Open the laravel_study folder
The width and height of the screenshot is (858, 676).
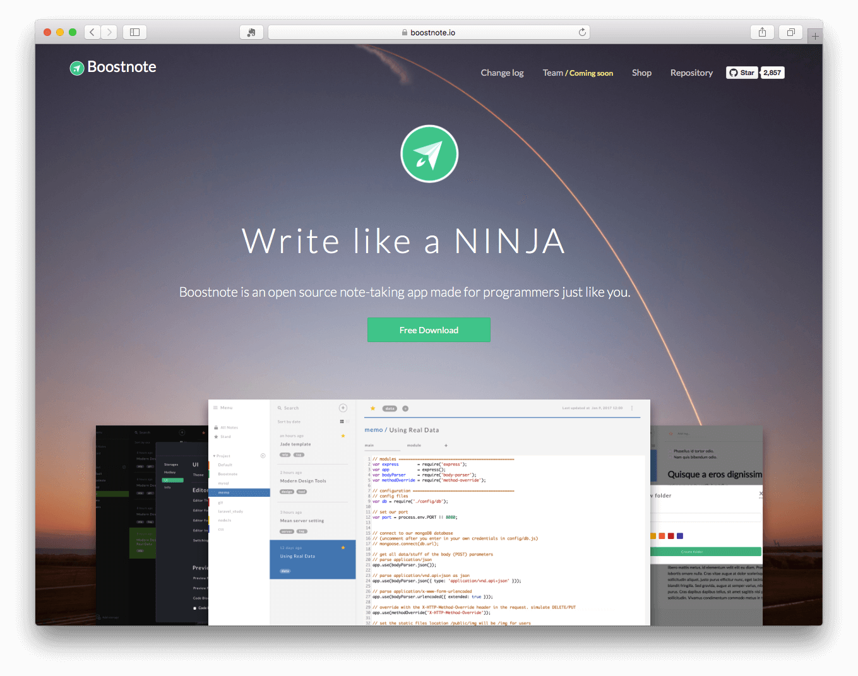(230, 511)
